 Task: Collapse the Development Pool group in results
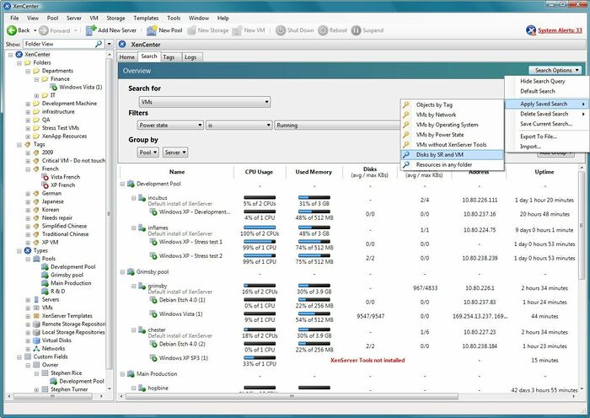point(123,183)
